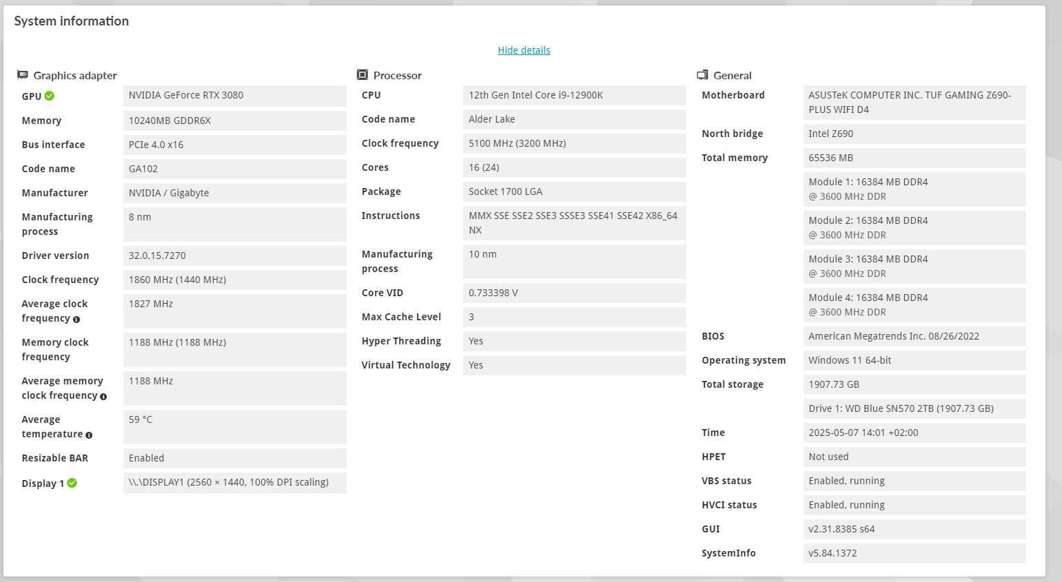Click the 1907.73 GB total storage value
Screen dimensions: 1062x582
coord(915,384)
